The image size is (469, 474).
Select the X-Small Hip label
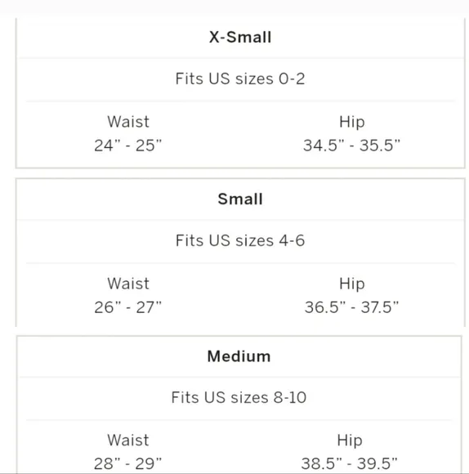coord(352,123)
